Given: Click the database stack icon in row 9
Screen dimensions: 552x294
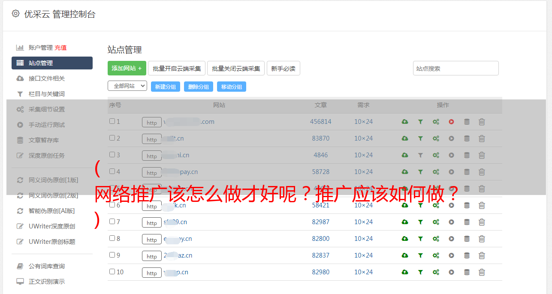Looking at the screenshot, I should tap(467, 255).
